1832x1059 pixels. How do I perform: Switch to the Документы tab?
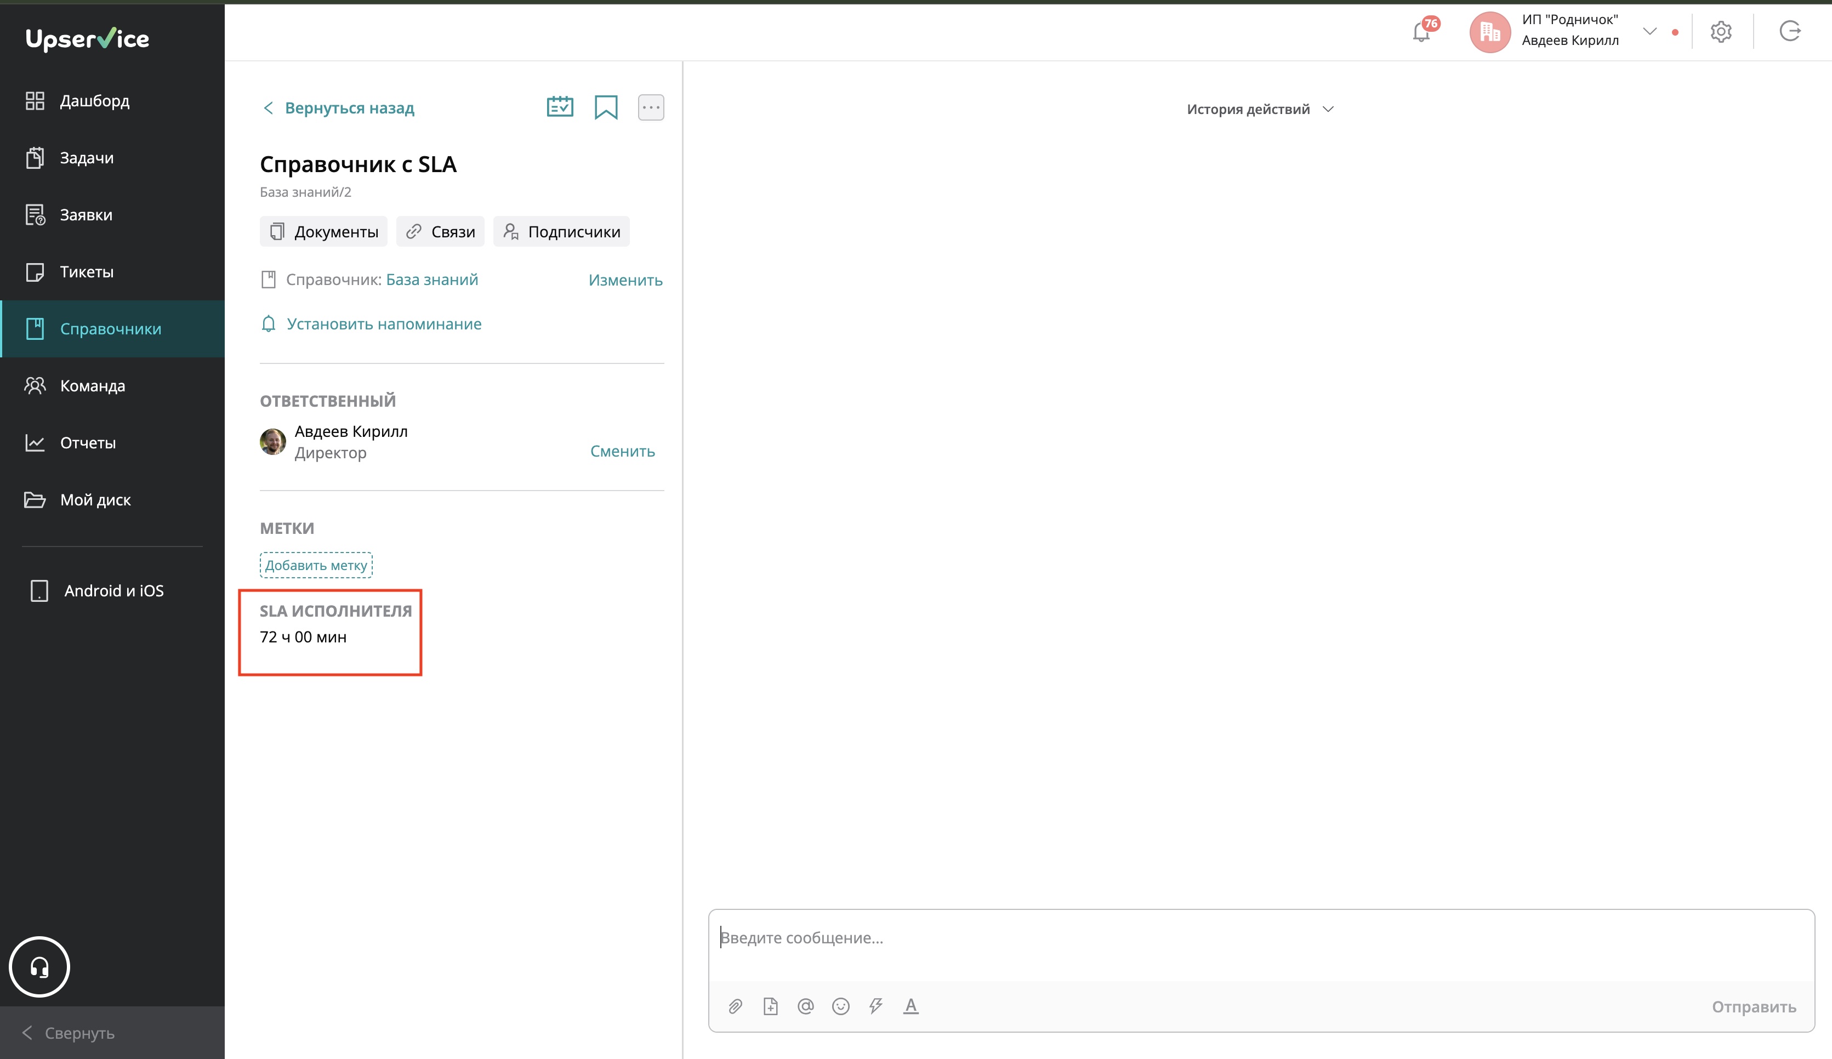point(323,232)
